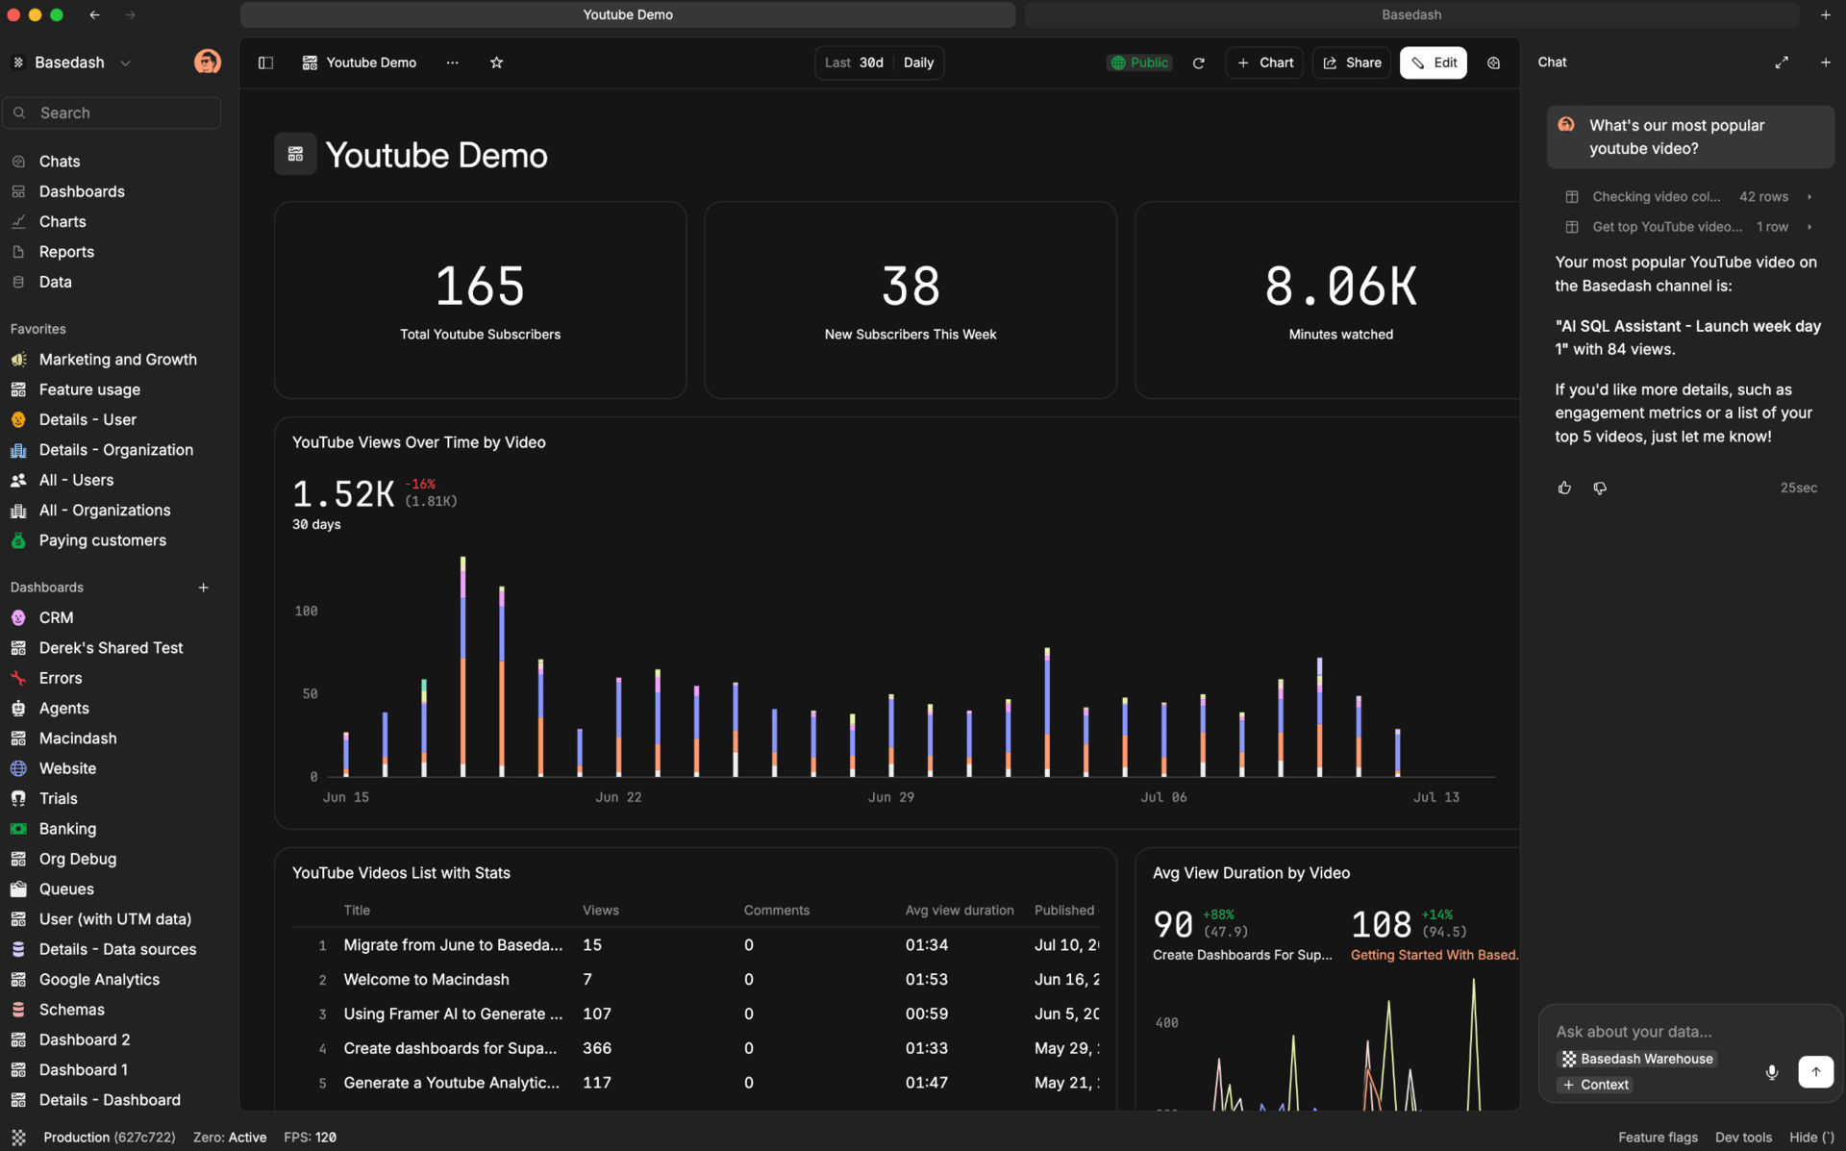
Task: Click the Total Youtube Subscribers card
Action: click(480, 300)
